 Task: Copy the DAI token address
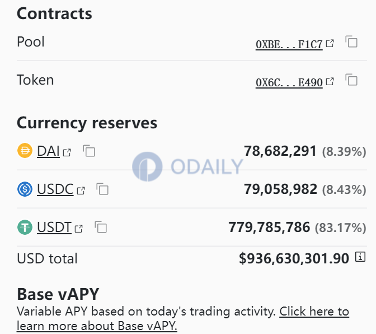(89, 151)
